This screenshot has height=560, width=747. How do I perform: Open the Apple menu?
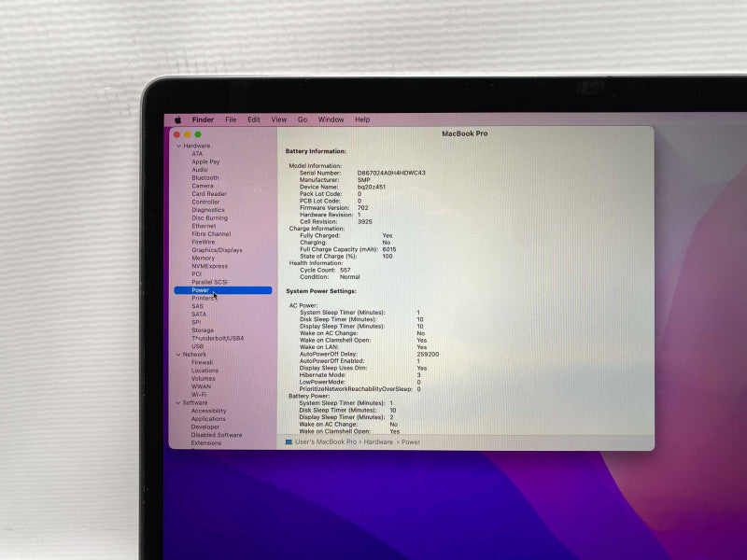click(x=178, y=119)
